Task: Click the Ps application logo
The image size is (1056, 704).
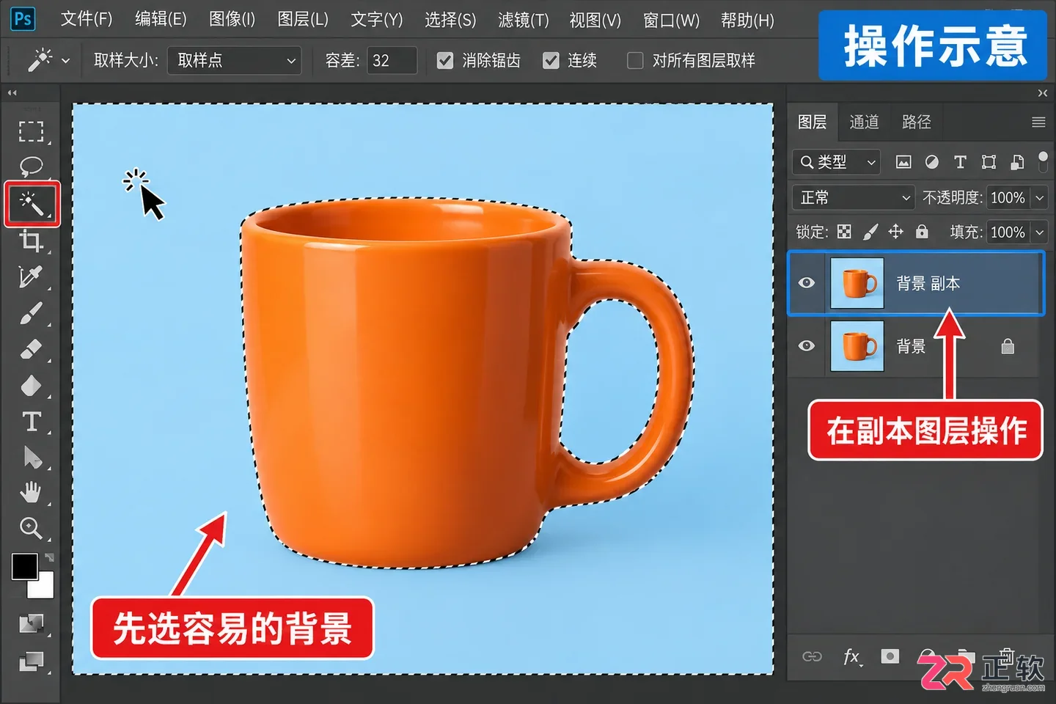Action: [23, 18]
